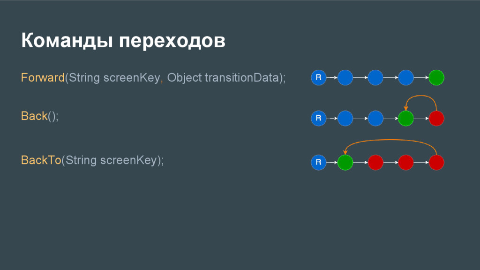Click the R root node in BackTo row

point(318,162)
